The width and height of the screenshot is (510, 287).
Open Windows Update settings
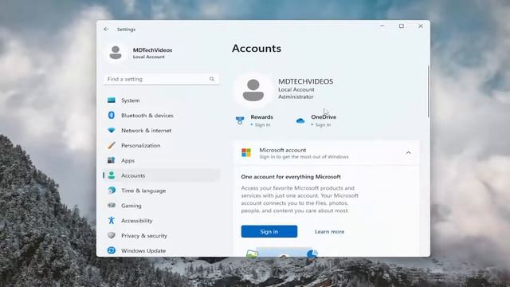[x=161, y=250]
